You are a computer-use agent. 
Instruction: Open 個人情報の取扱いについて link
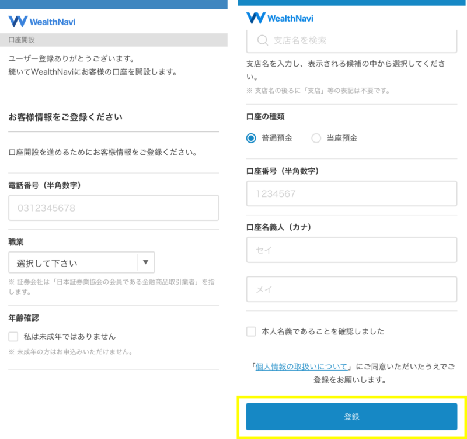301,367
